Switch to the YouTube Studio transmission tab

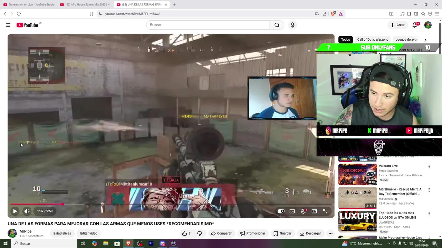click(29, 4)
